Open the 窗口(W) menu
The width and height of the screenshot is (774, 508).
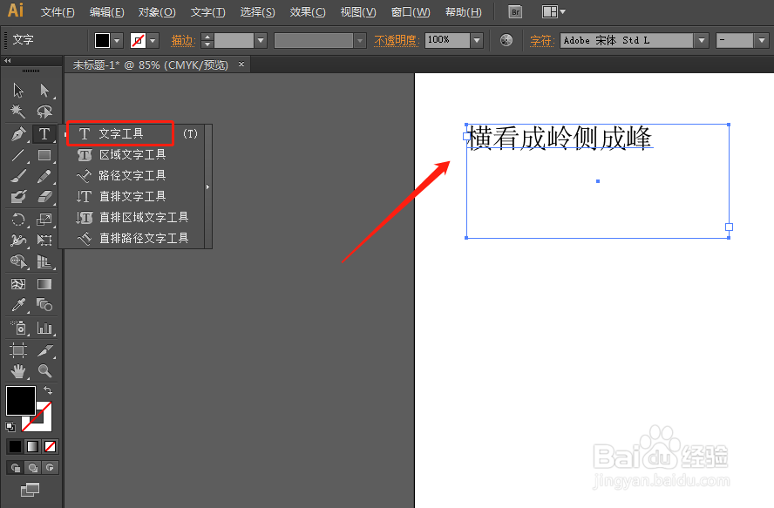click(411, 12)
